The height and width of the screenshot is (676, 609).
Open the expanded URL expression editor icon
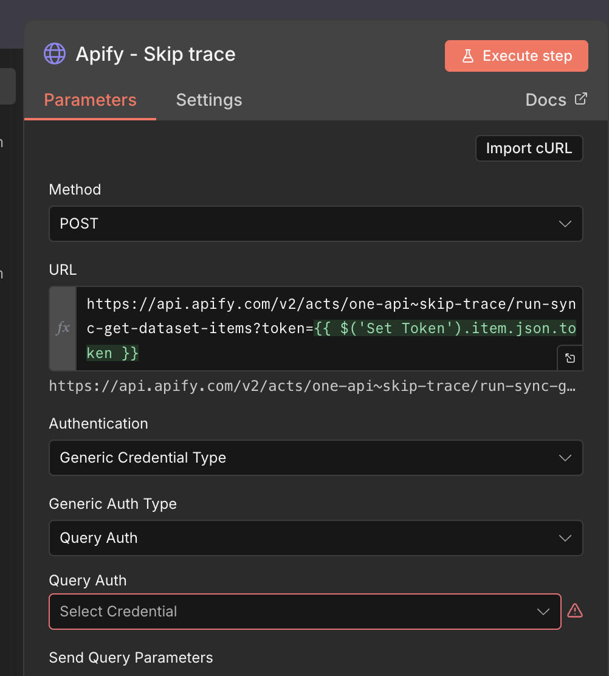point(569,358)
